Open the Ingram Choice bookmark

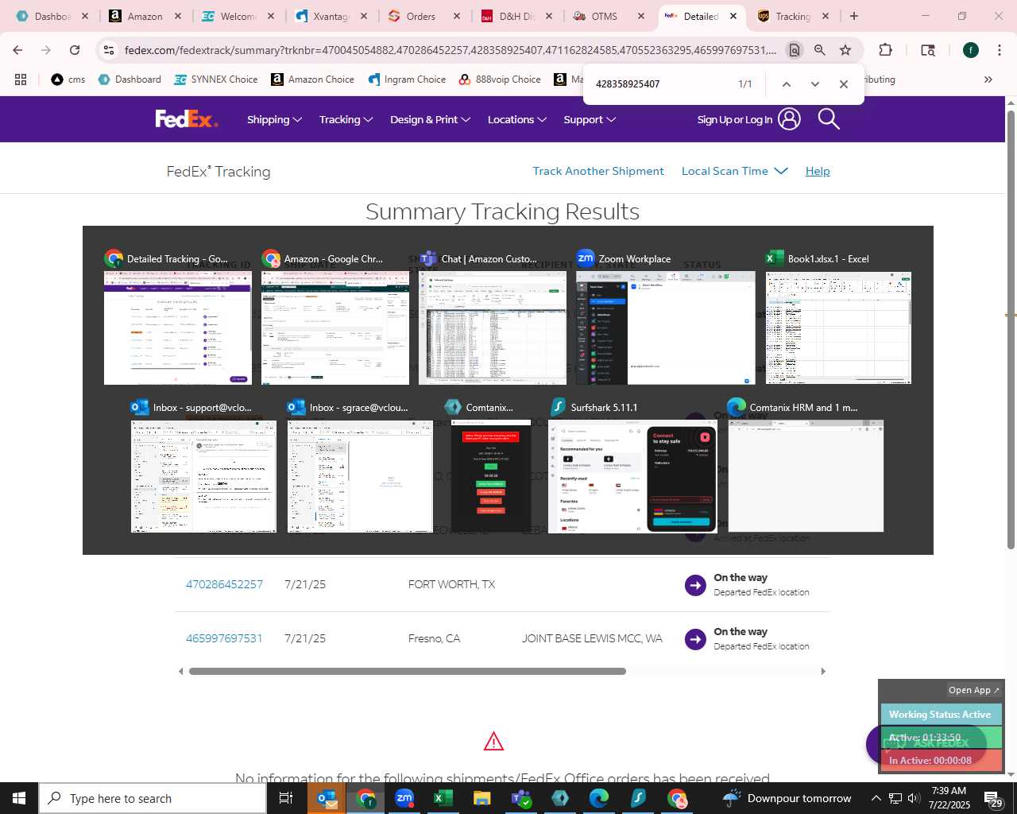point(407,79)
